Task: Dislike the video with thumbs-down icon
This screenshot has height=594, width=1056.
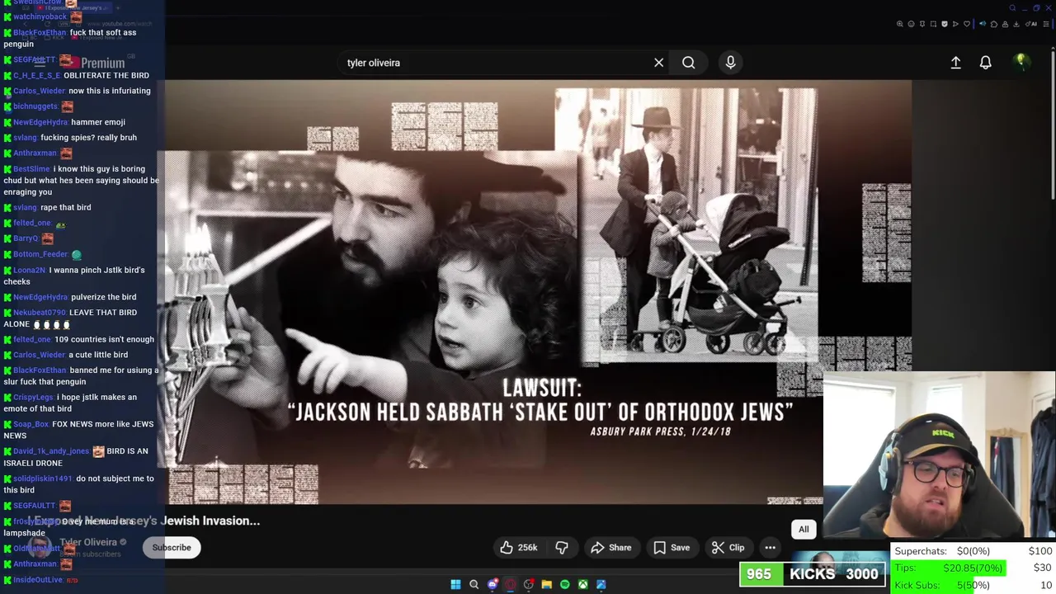Action: click(x=562, y=547)
